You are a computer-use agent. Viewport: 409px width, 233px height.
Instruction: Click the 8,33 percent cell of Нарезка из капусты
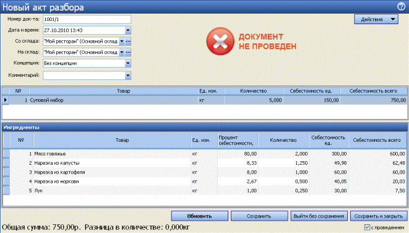(x=238, y=163)
